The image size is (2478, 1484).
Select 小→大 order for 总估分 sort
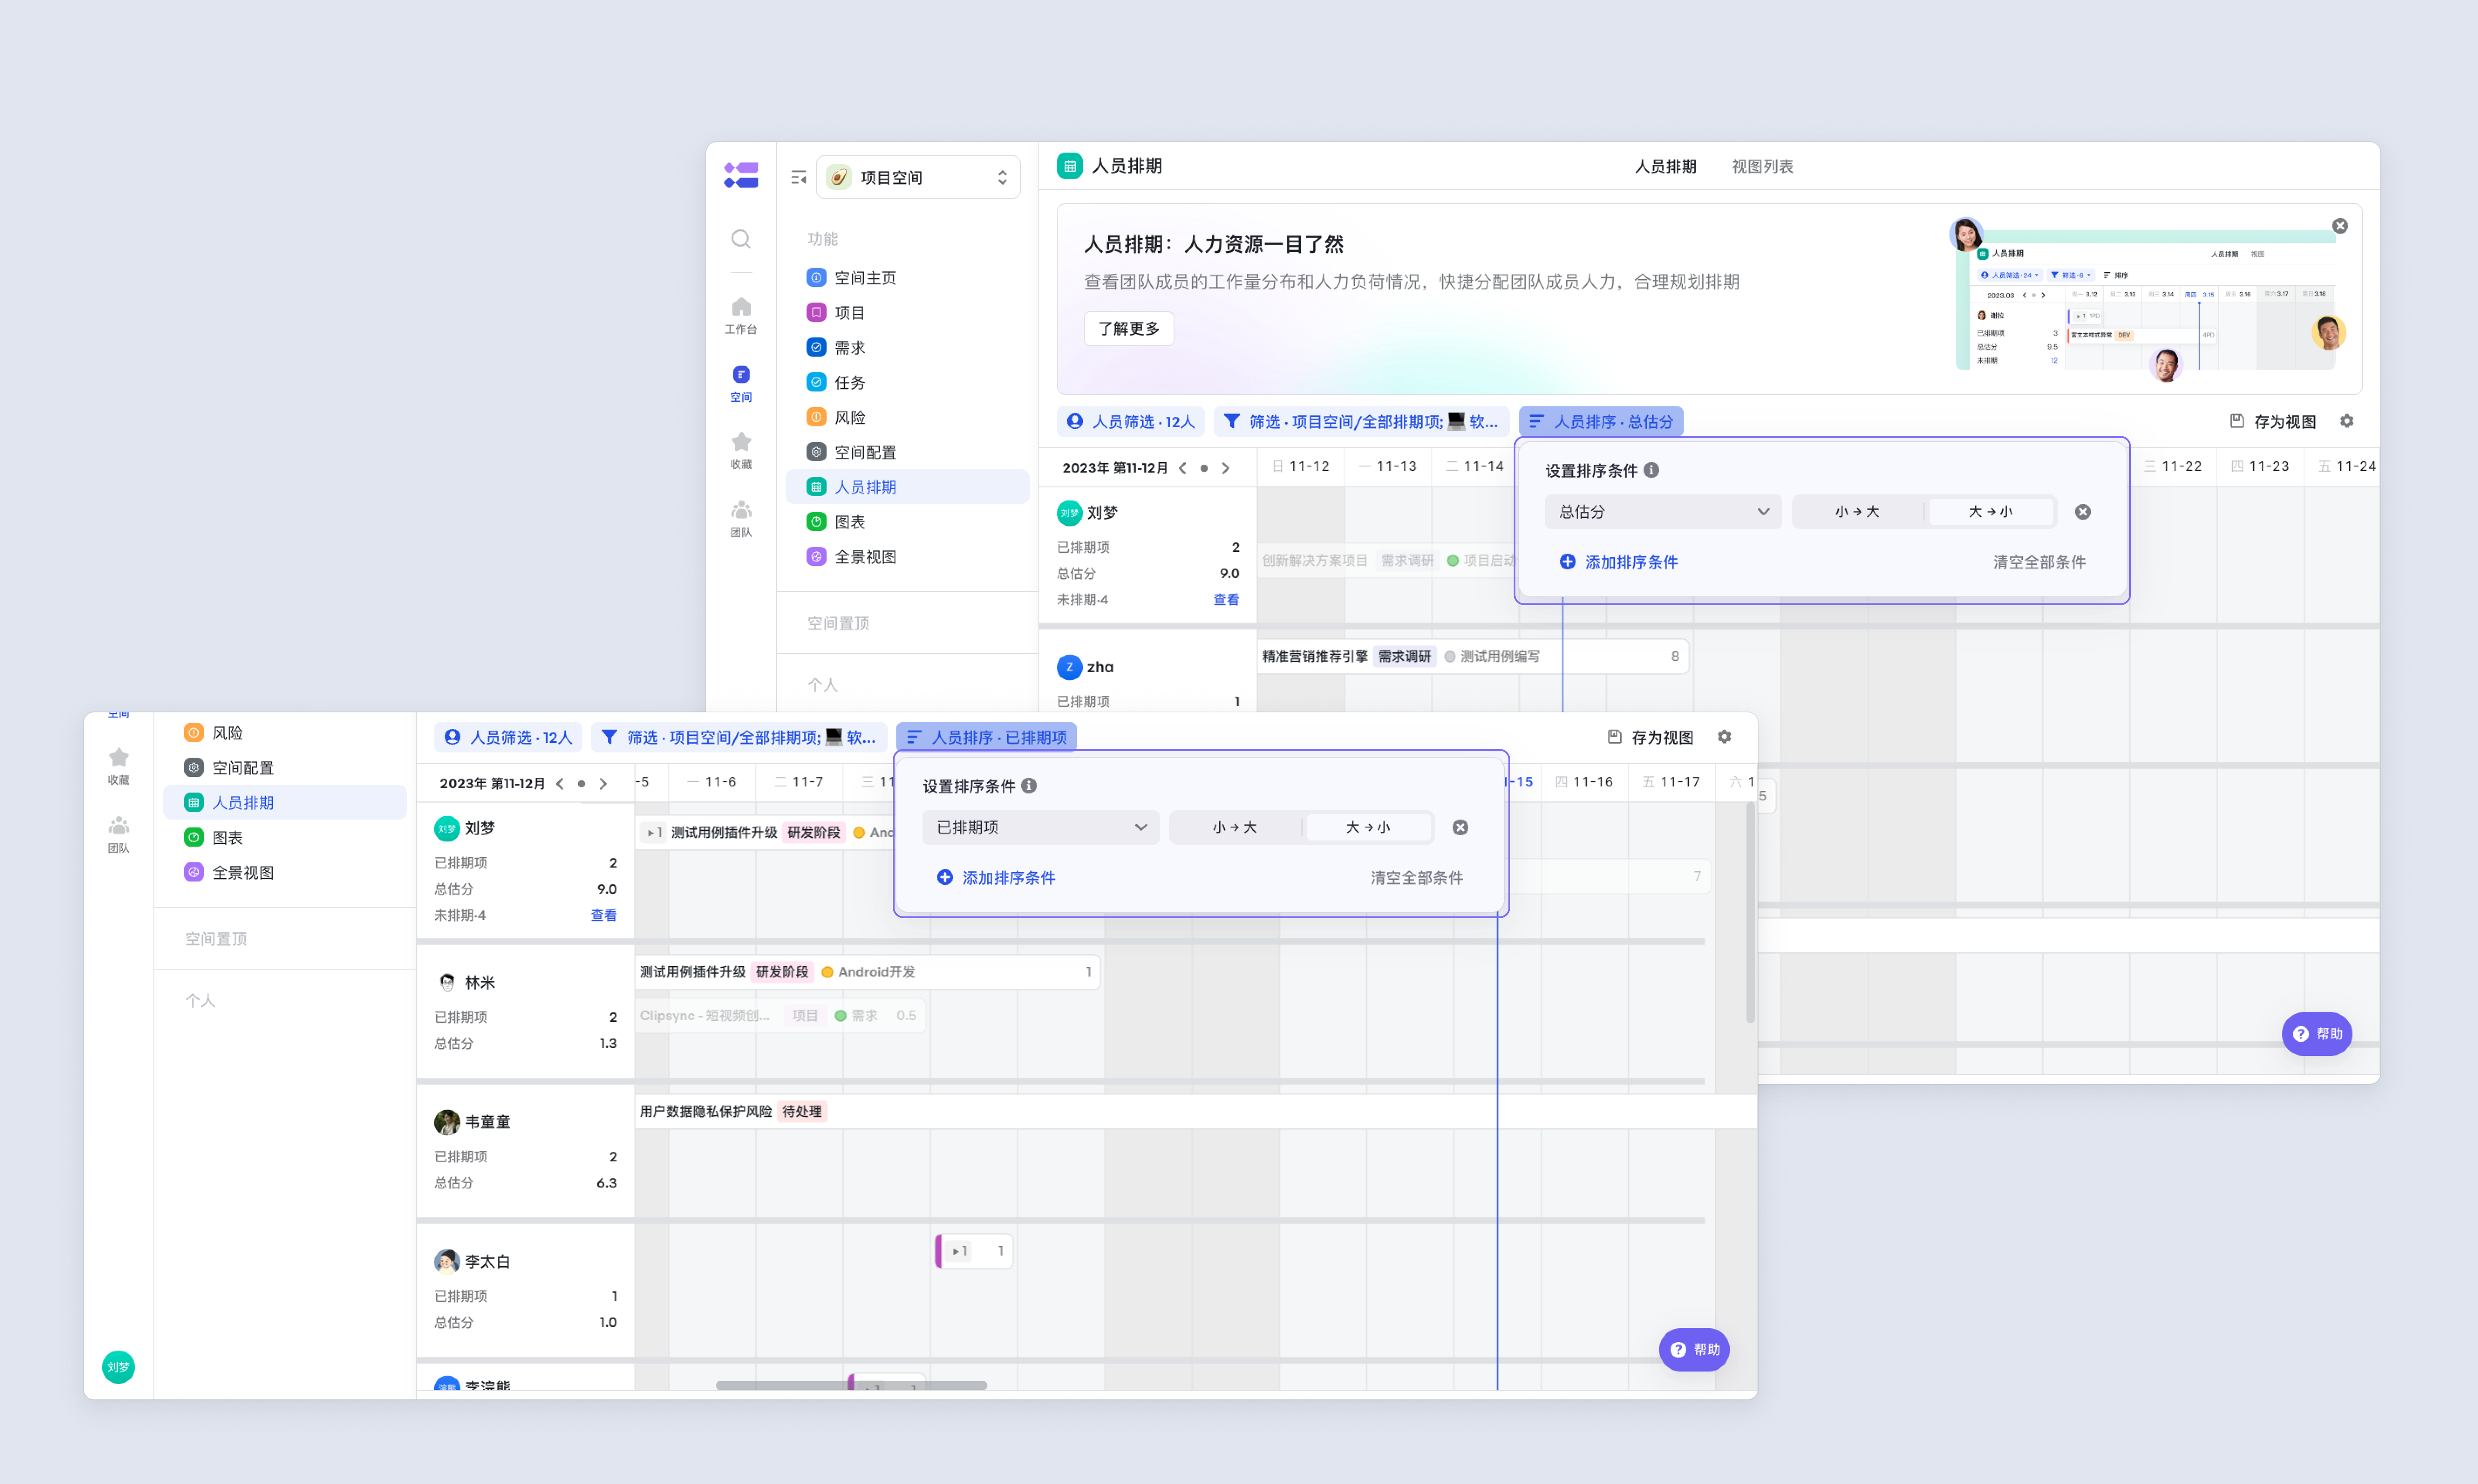pos(1858,512)
